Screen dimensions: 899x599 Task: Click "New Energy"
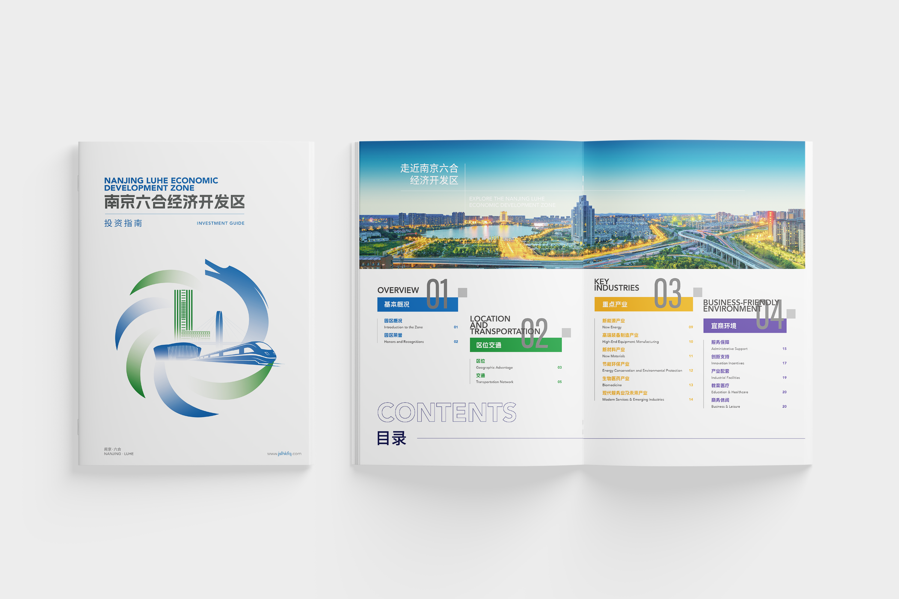612,327
